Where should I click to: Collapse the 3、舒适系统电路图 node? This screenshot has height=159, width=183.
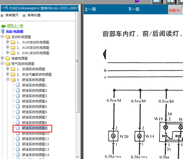(x=7, y=79)
